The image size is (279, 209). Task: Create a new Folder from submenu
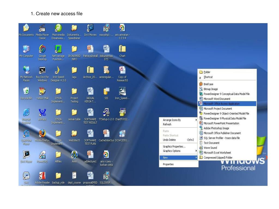(x=227, y=72)
